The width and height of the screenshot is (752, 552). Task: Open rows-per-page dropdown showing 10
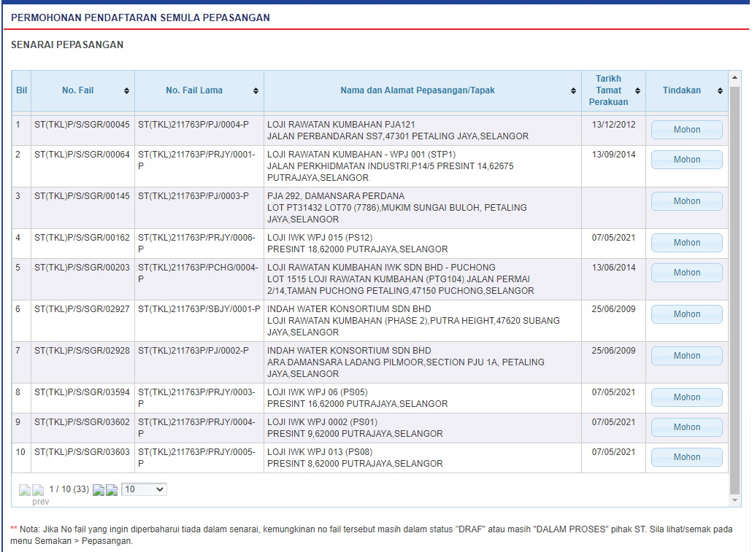point(144,489)
